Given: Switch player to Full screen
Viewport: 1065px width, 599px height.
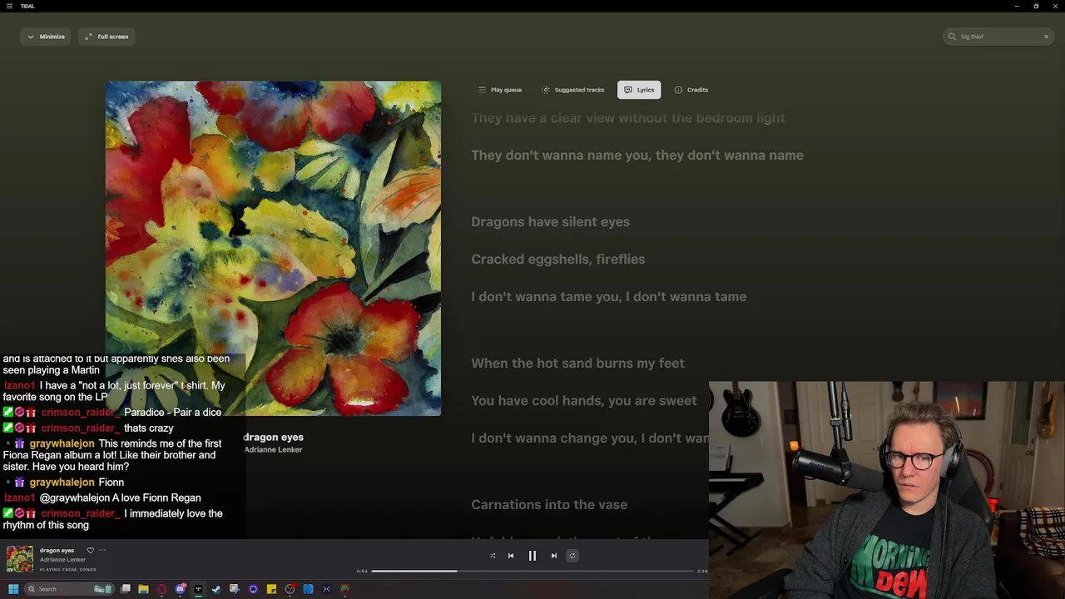Looking at the screenshot, I should 106,37.
